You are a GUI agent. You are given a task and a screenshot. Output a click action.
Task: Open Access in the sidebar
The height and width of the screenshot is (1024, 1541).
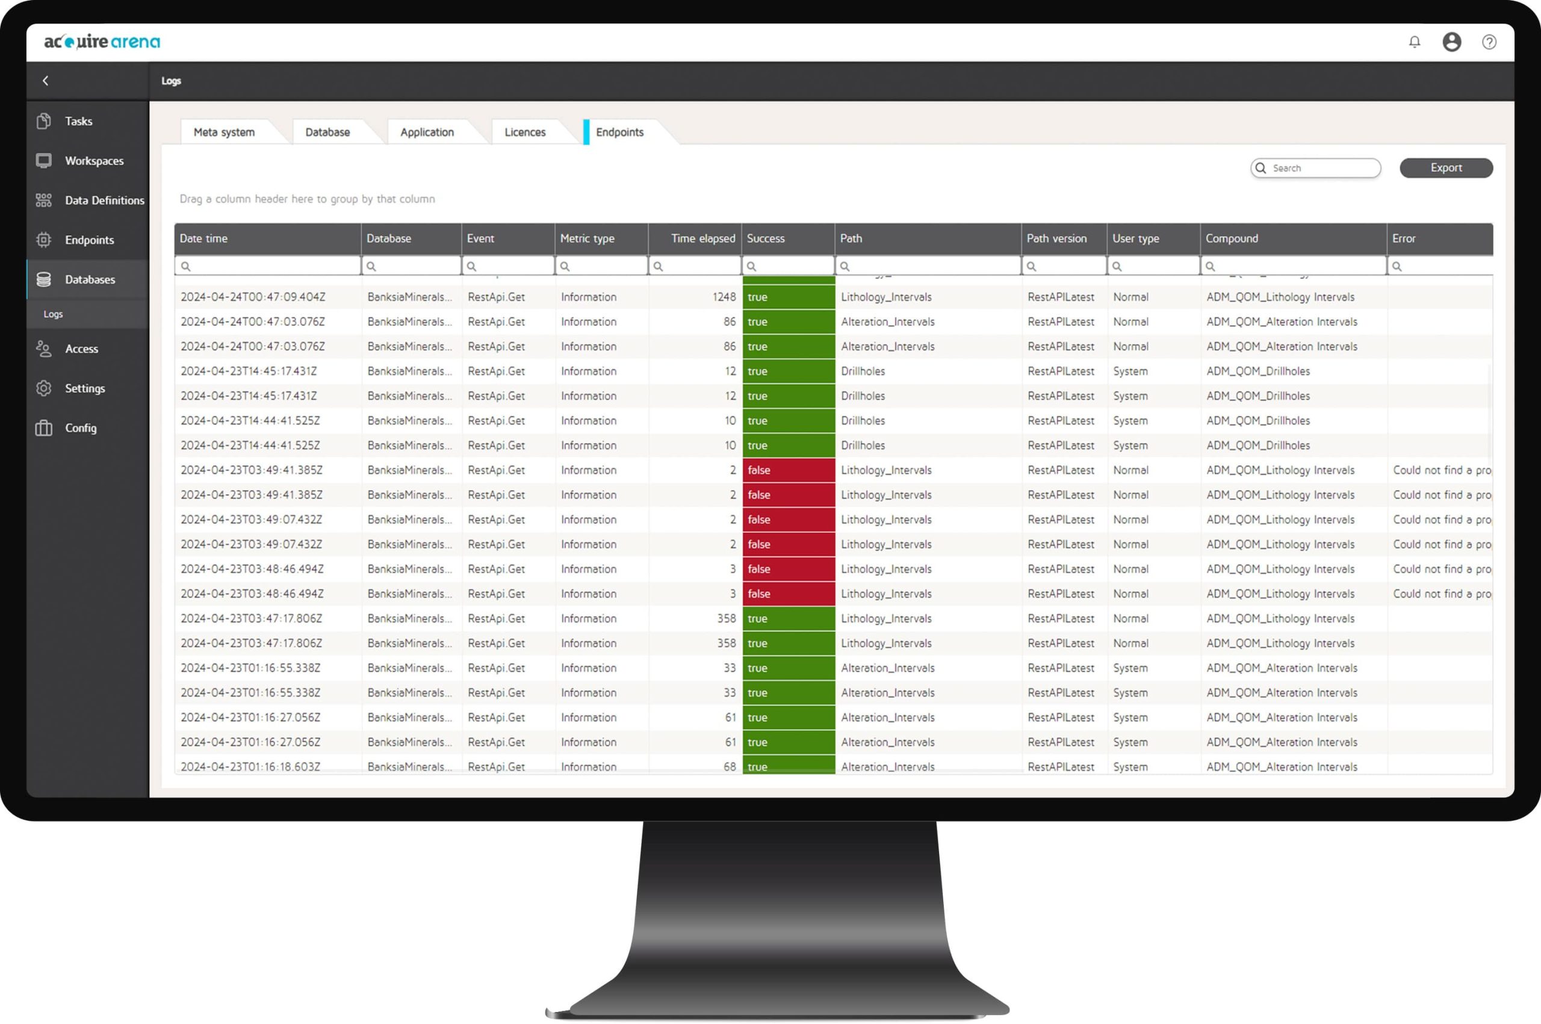pos(81,349)
